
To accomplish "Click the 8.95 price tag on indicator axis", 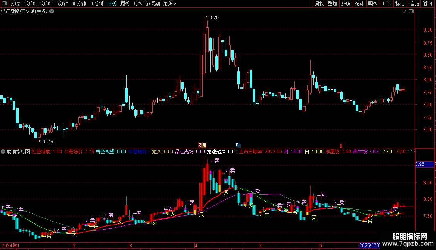I will 424,164.
